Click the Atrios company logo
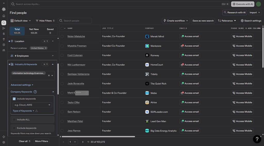 tap(147, 102)
